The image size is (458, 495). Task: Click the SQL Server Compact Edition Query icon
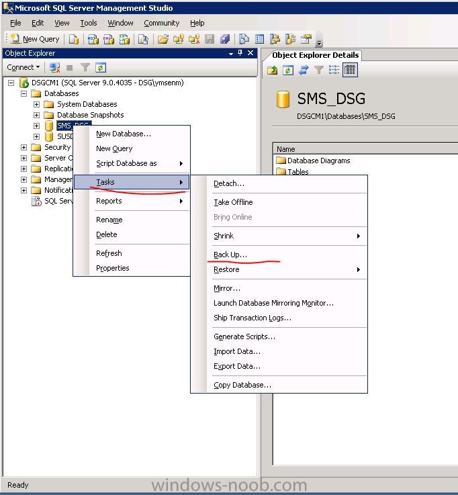[x=143, y=39]
